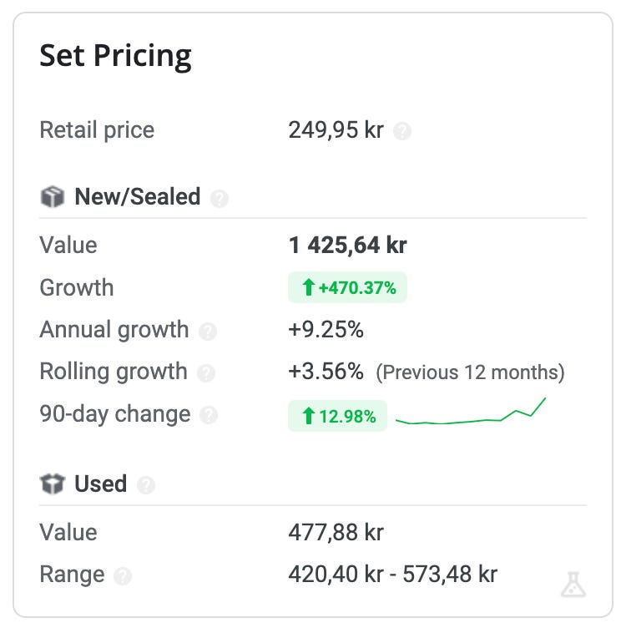Click the sealed box icon by New/Sealed
Viewport: 626px width, 633px height.
[53, 197]
